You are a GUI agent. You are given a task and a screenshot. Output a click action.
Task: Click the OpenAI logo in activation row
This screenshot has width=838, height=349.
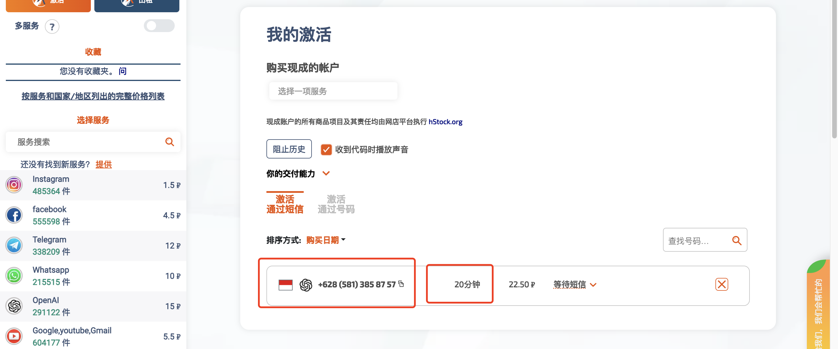(x=306, y=285)
